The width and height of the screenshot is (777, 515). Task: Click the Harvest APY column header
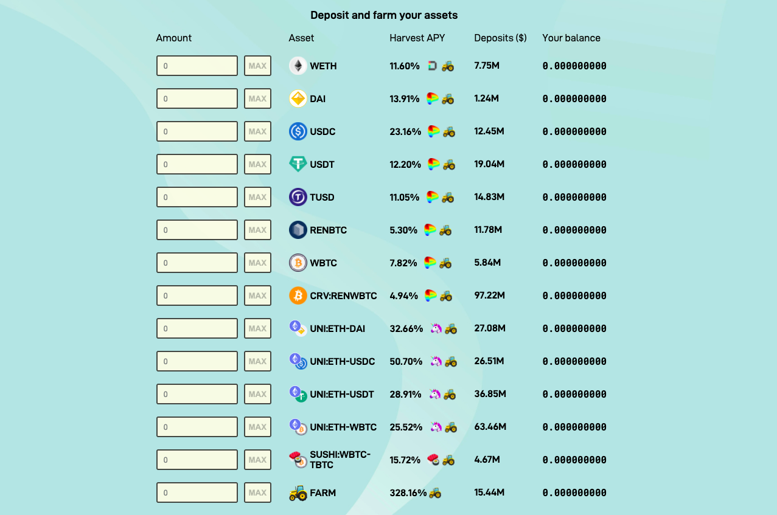pyautogui.click(x=417, y=38)
